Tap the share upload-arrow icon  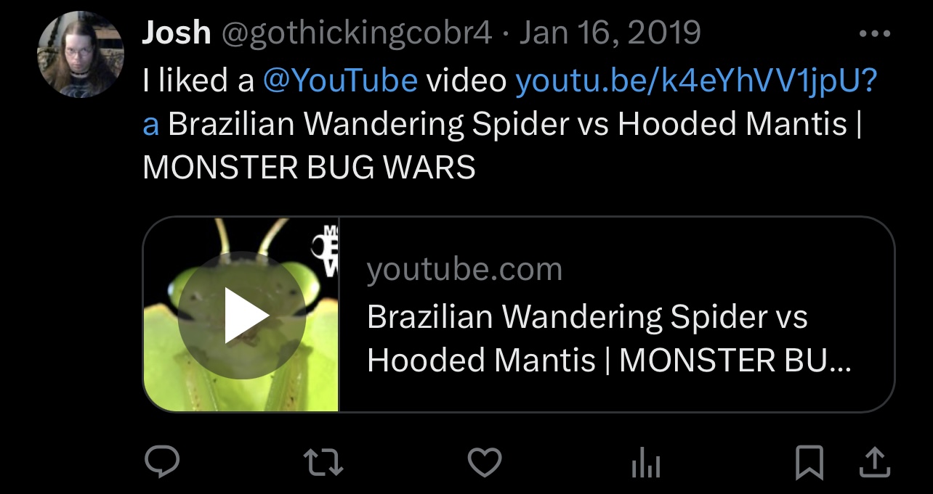(x=874, y=463)
